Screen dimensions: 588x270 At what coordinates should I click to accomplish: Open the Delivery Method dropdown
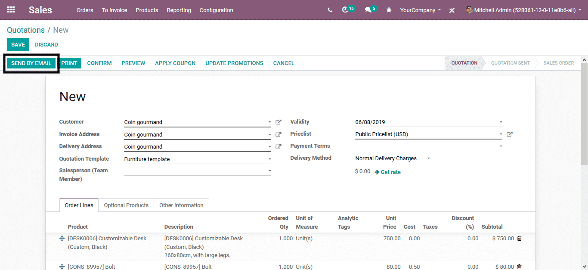click(x=428, y=158)
